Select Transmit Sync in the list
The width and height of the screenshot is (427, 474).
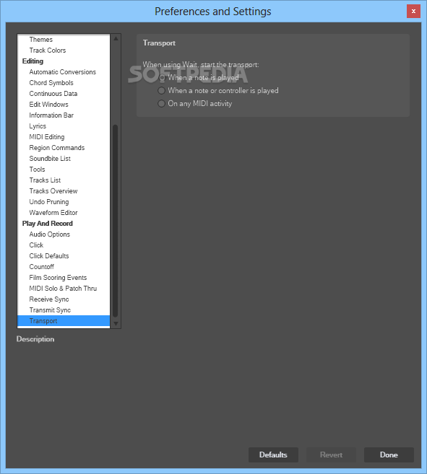(64, 310)
